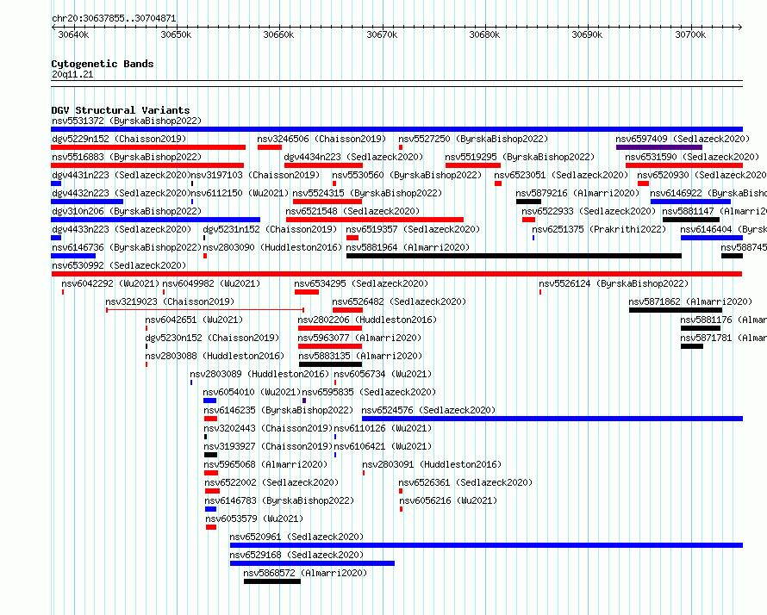Viewport: 767px width, 615px height.
Task: Open the nsv3246506 (Chaisson2019) variant
Action: [321, 139]
